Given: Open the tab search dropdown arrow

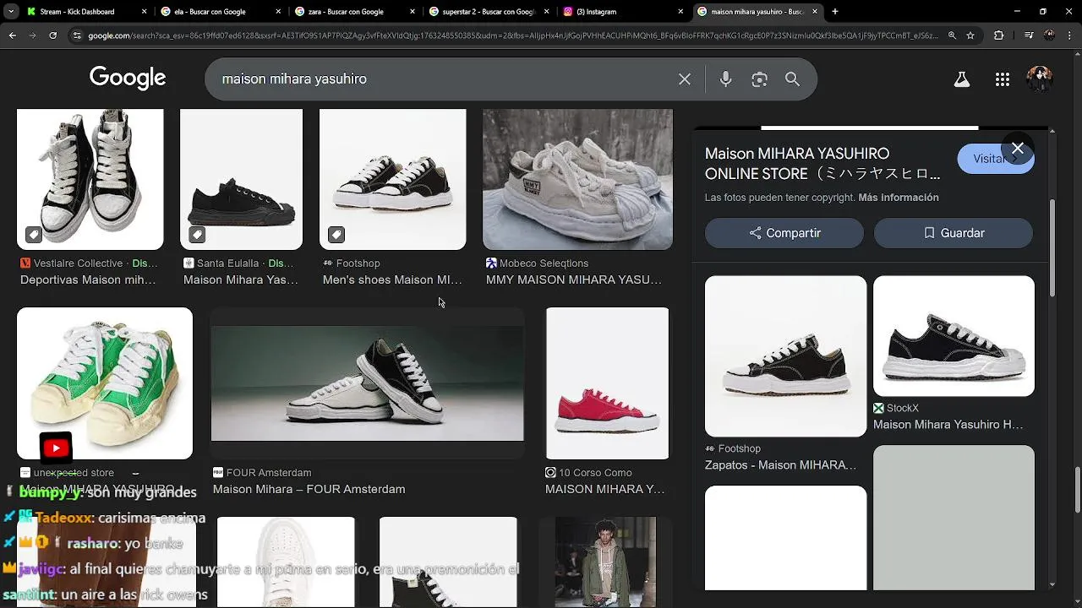Looking at the screenshot, I should [11, 12].
